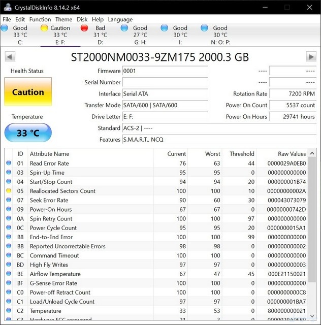Click the yellow Caution health status button
The image size is (321, 325).
pos(28,92)
